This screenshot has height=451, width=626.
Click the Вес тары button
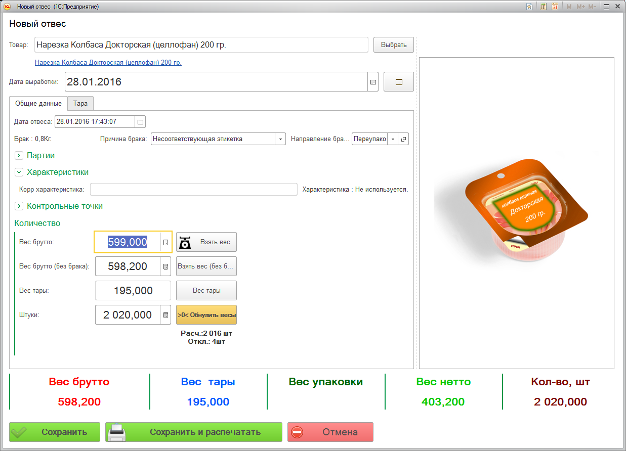[206, 291]
